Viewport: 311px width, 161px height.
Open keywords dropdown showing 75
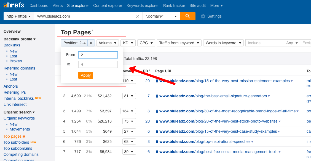[129, 121]
